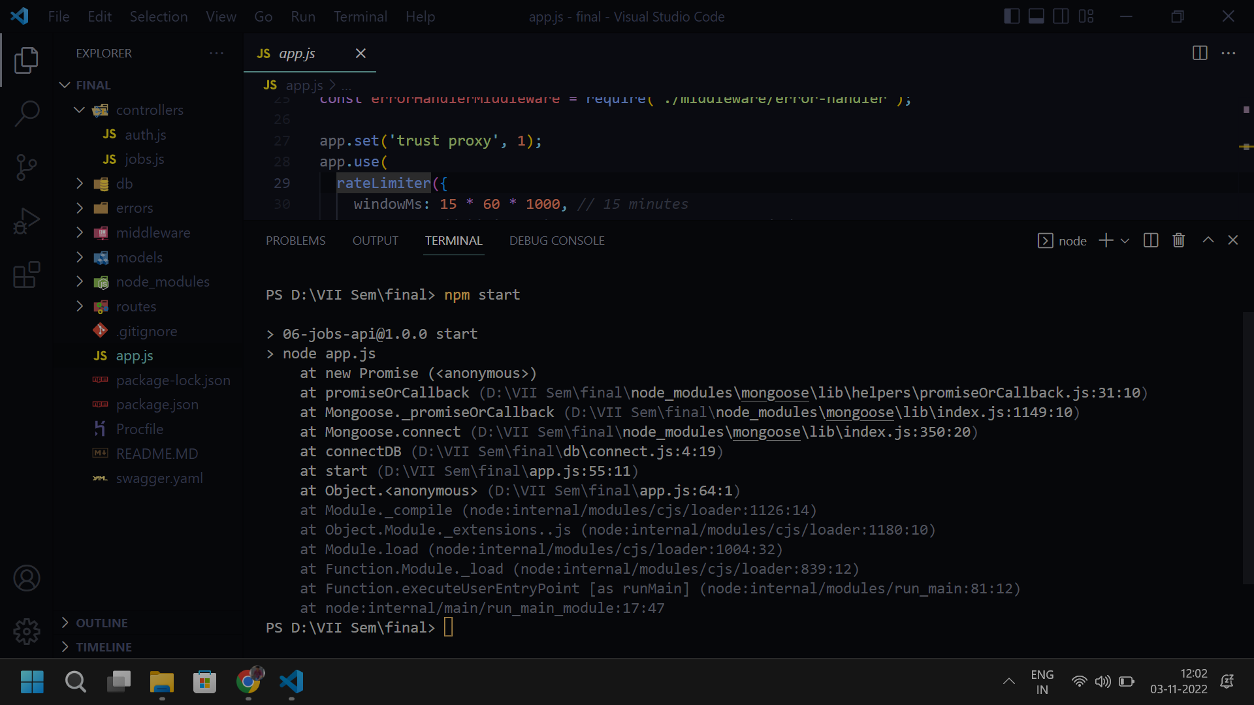Viewport: 1254px width, 705px height.
Task: Open jobs.js in the explorer
Action: 148,159
